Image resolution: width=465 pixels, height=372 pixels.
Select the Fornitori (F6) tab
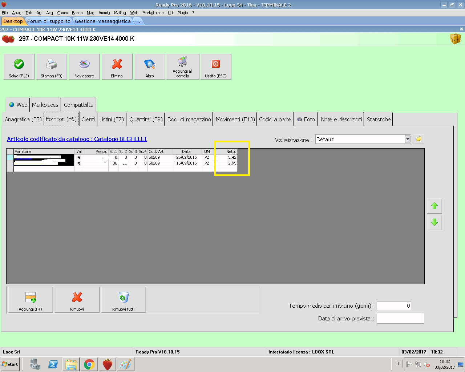click(x=61, y=119)
